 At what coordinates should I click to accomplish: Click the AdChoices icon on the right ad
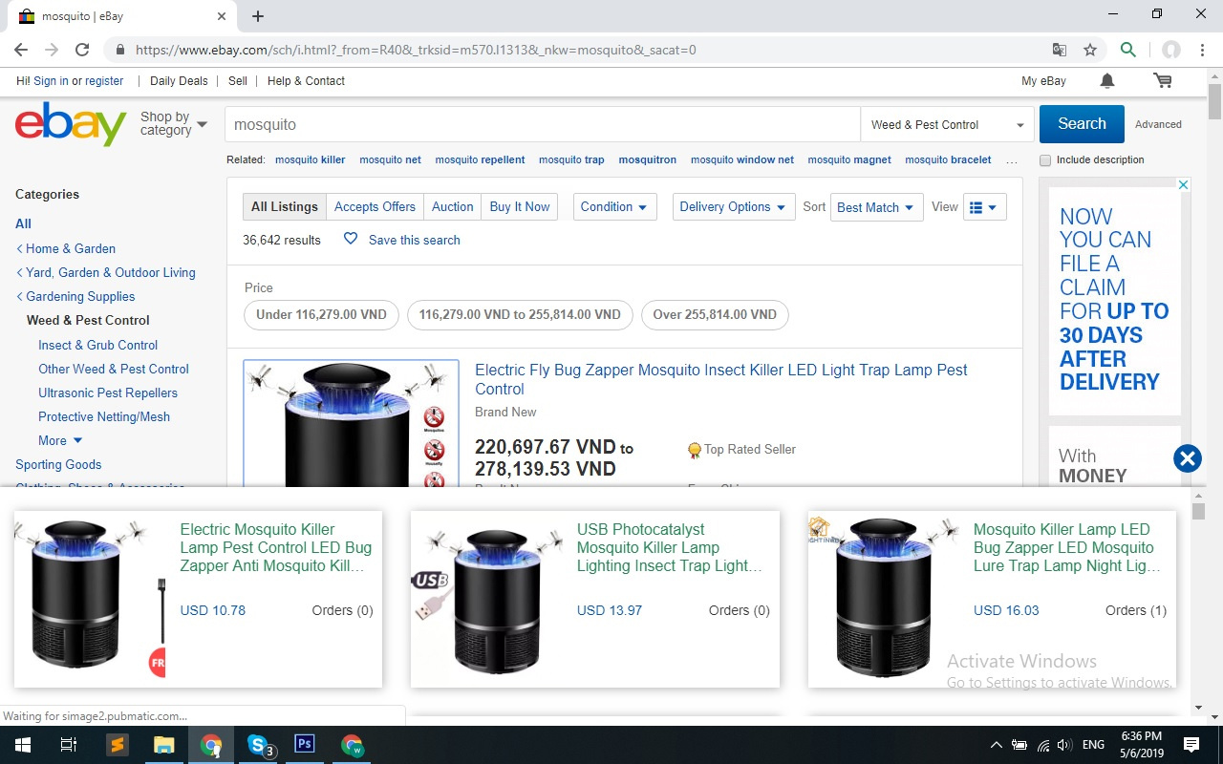coord(1184,184)
